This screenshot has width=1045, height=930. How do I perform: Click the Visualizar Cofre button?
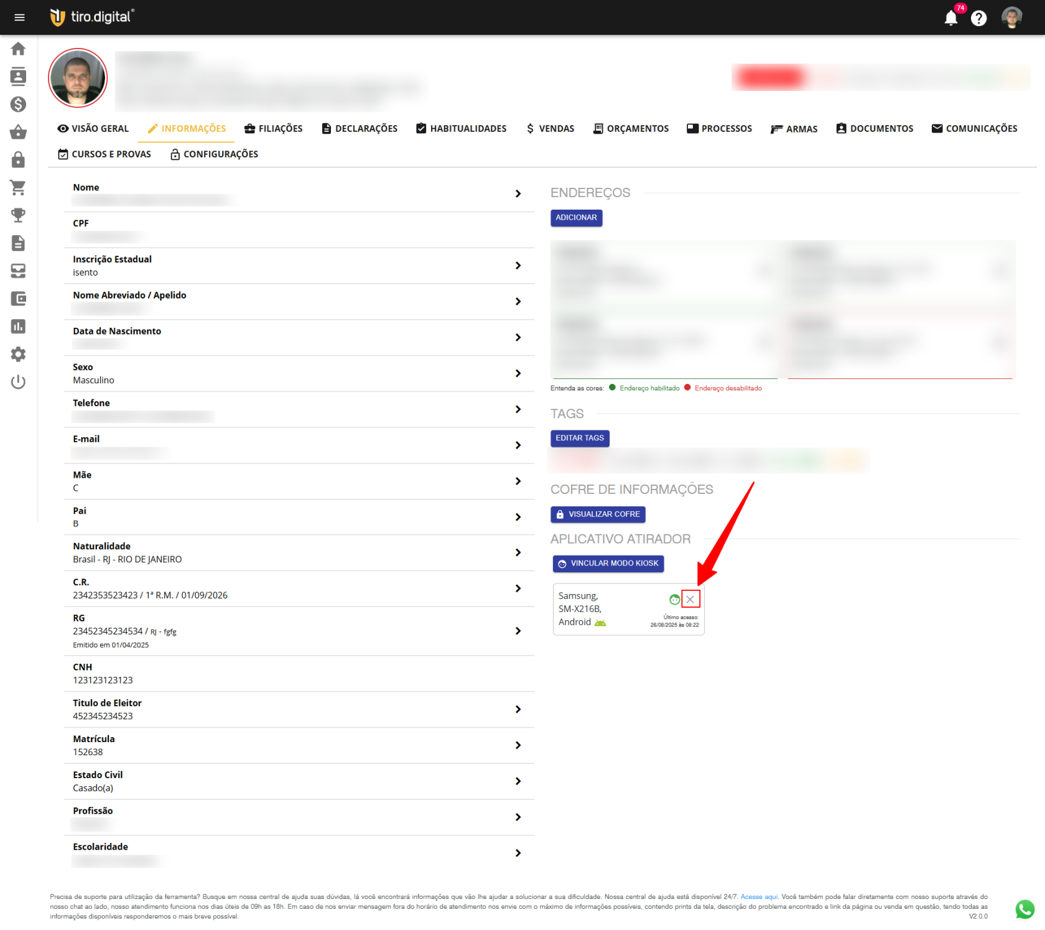(597, 514)
